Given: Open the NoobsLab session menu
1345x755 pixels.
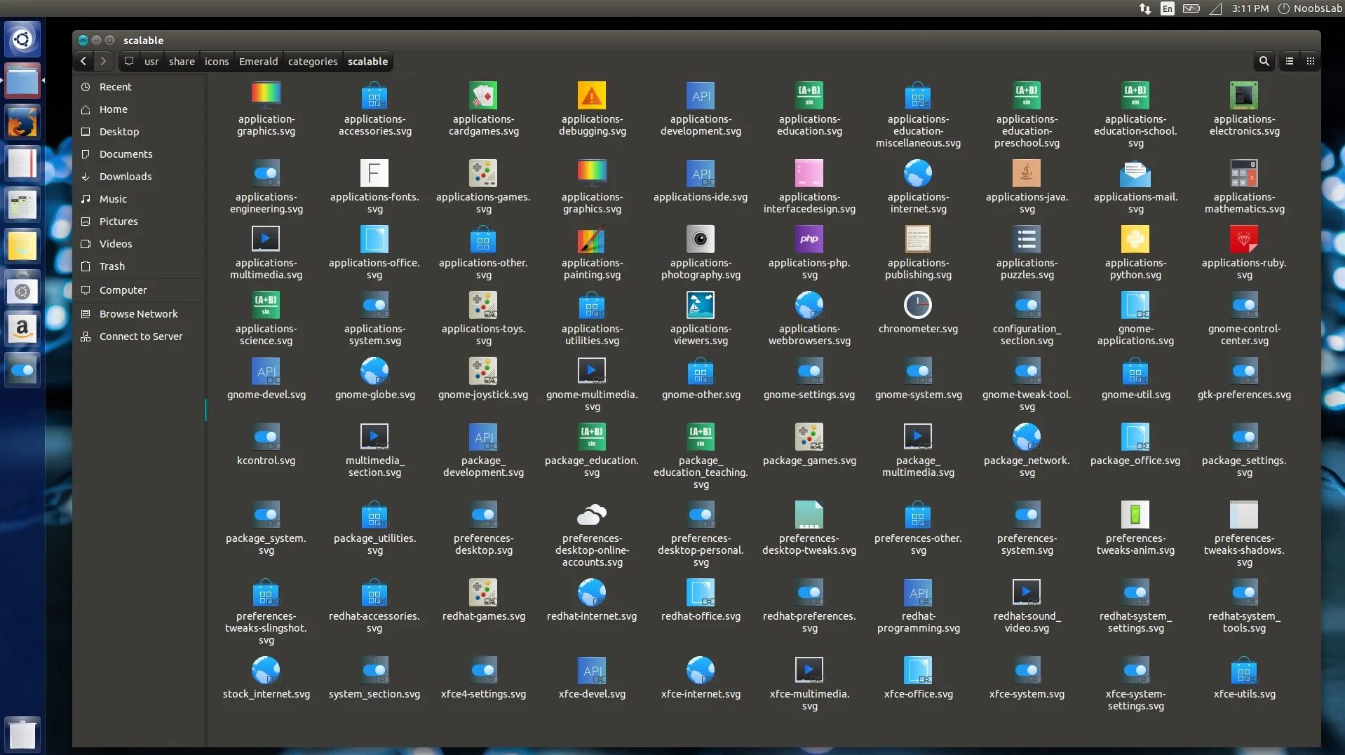Looking at the screenshot, I should click(x=1310, y=8).
